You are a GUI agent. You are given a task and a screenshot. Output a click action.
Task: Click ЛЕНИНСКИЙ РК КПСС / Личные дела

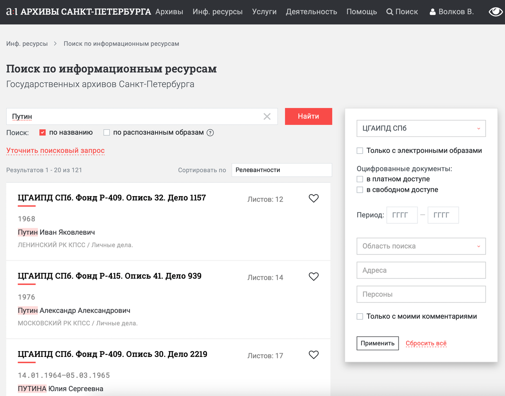pos(75,245)
